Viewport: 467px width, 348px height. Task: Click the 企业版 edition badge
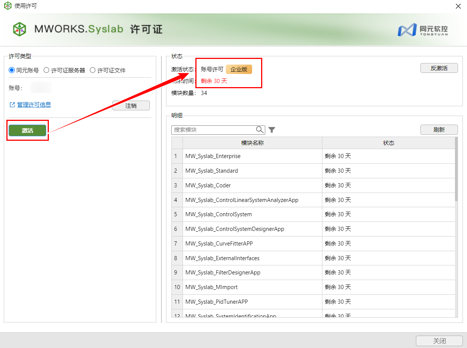click(239, 69)
